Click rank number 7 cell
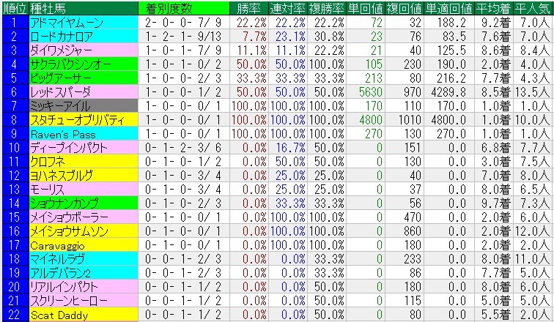 pyautogui.click(x=15, y=106)
